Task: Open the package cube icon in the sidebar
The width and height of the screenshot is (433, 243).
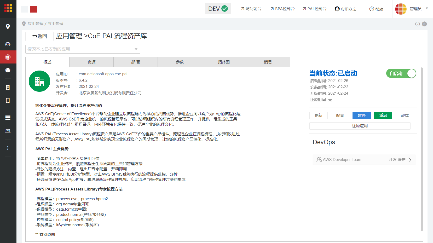Action: pyautogui.click(x=8, y=70)
